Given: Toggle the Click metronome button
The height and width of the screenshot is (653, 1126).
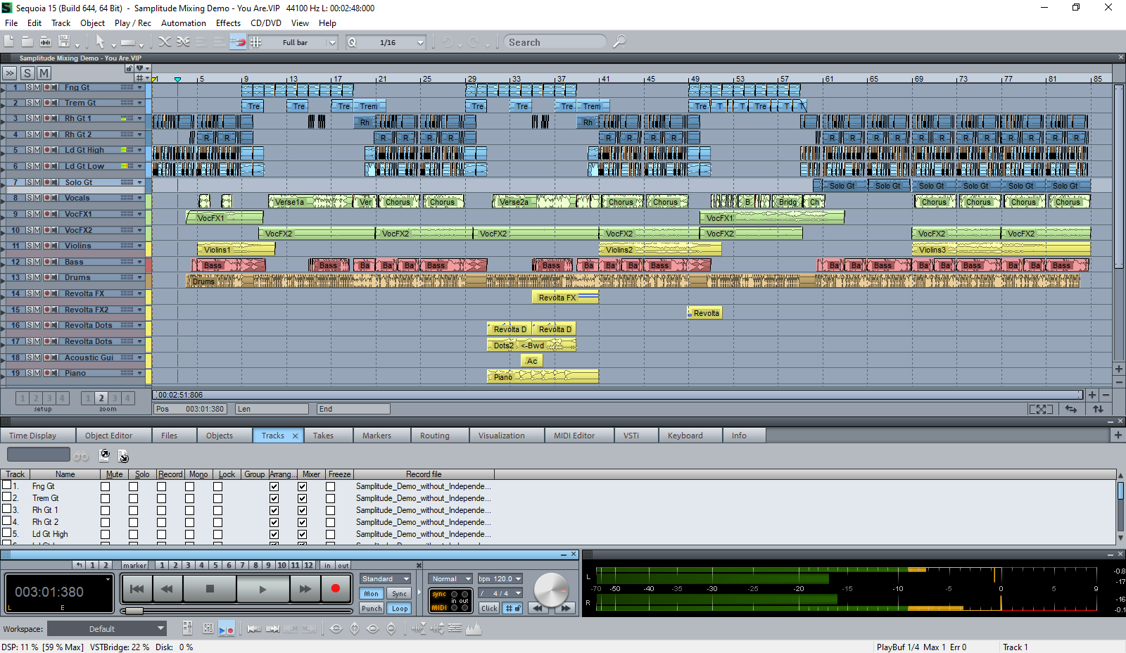Looking at the screenshot, I should pyautogui.click(x=489, y=608).
